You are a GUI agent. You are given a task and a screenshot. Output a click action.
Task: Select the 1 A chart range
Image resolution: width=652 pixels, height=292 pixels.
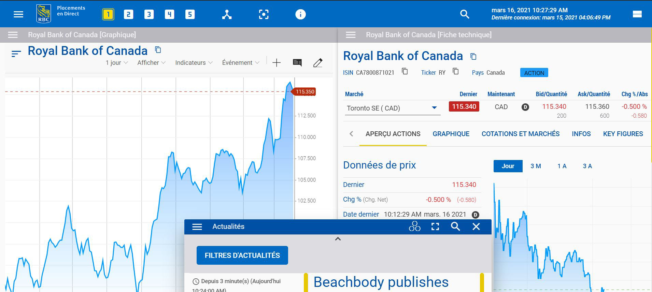(x=562, y=166)
